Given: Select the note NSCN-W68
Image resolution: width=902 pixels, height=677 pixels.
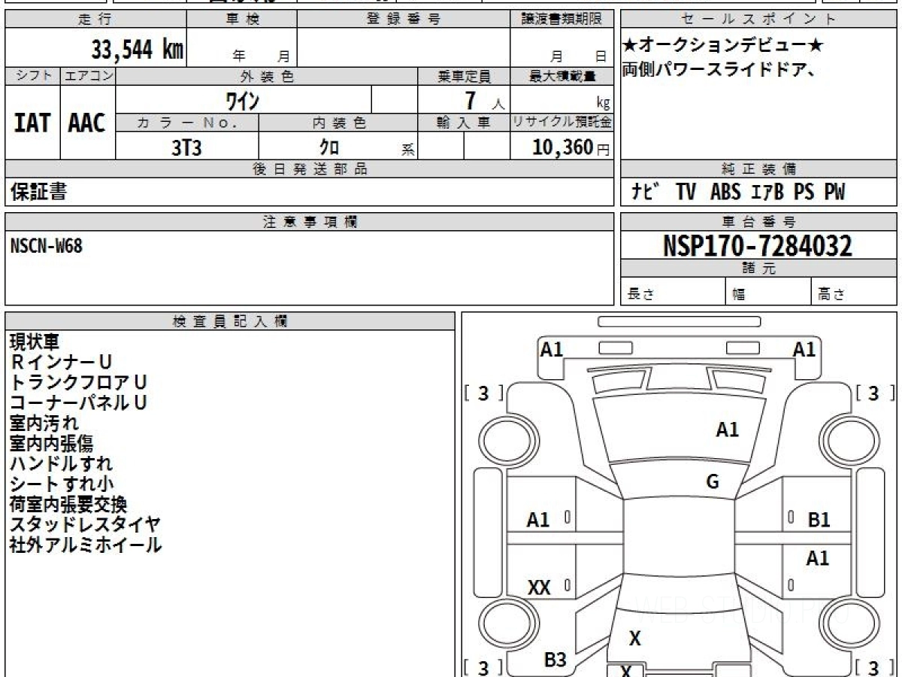Looking at the screenshot, I should coord(47,246).
